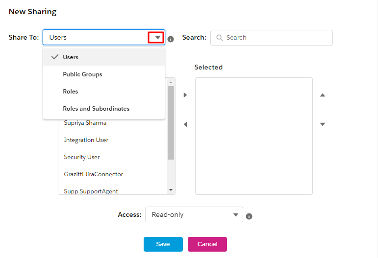Click scrollbar down arrow of user list
This screenshot has height=258, width=378.
coord(171,190)
